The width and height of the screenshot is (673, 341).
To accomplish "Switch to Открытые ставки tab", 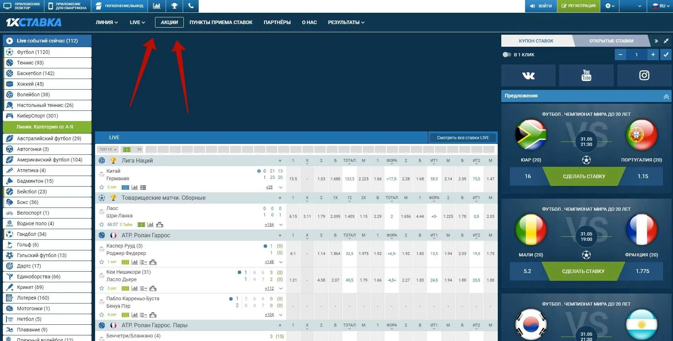I will (611, 41).
